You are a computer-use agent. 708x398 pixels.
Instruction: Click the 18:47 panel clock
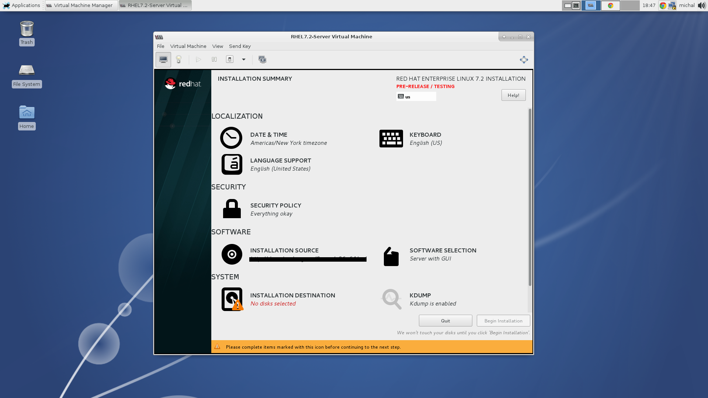[649, 6]
